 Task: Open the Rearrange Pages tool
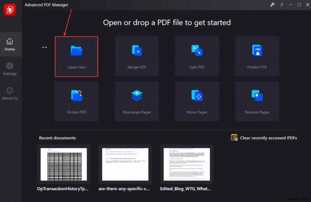tap(137, 101)
